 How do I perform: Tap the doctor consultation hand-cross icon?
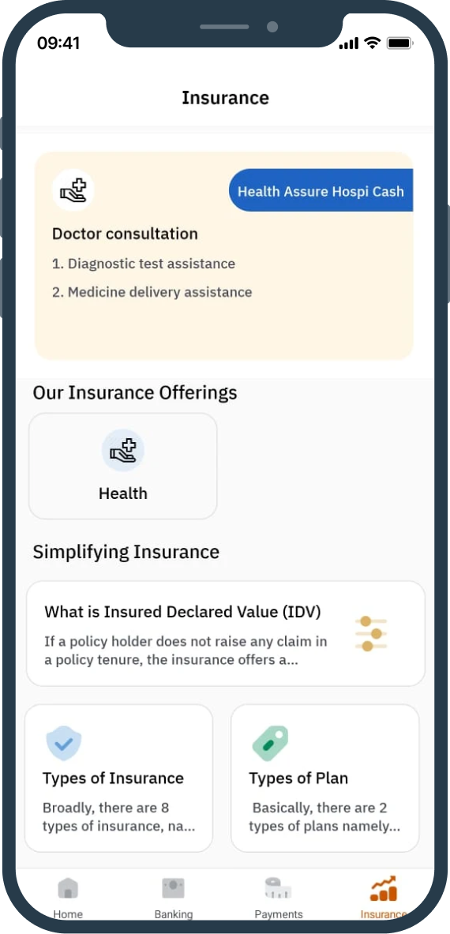73,190
